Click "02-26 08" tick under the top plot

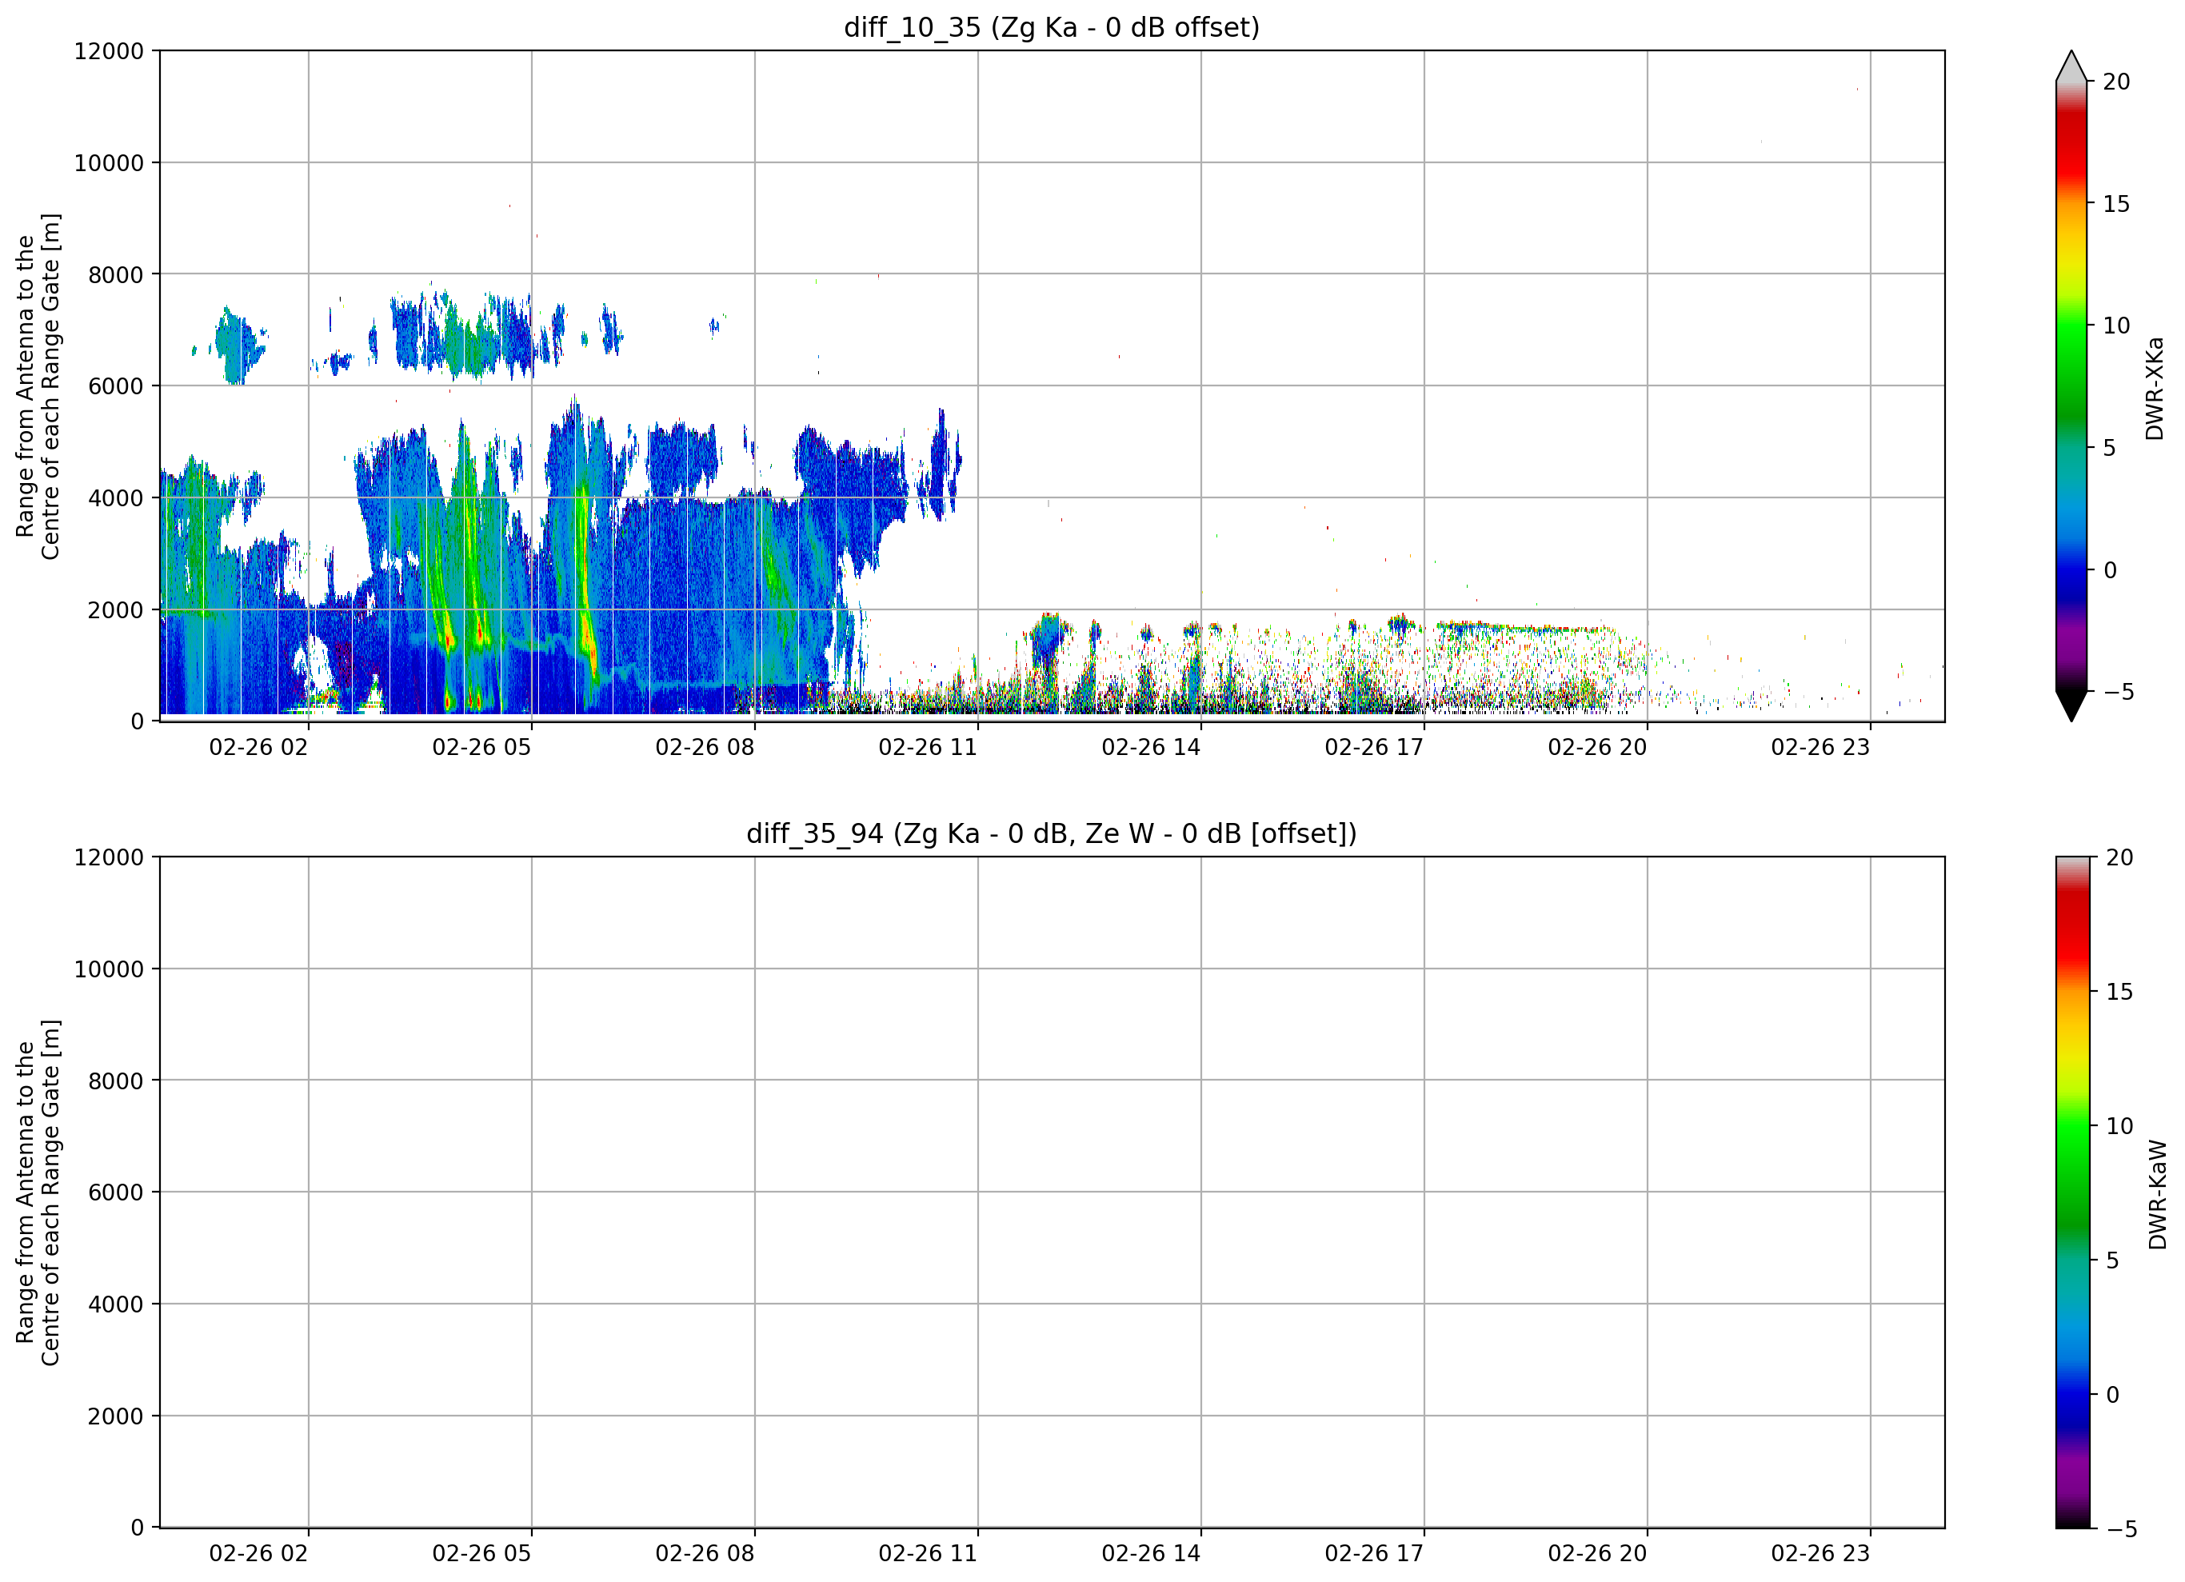[705, 748]
